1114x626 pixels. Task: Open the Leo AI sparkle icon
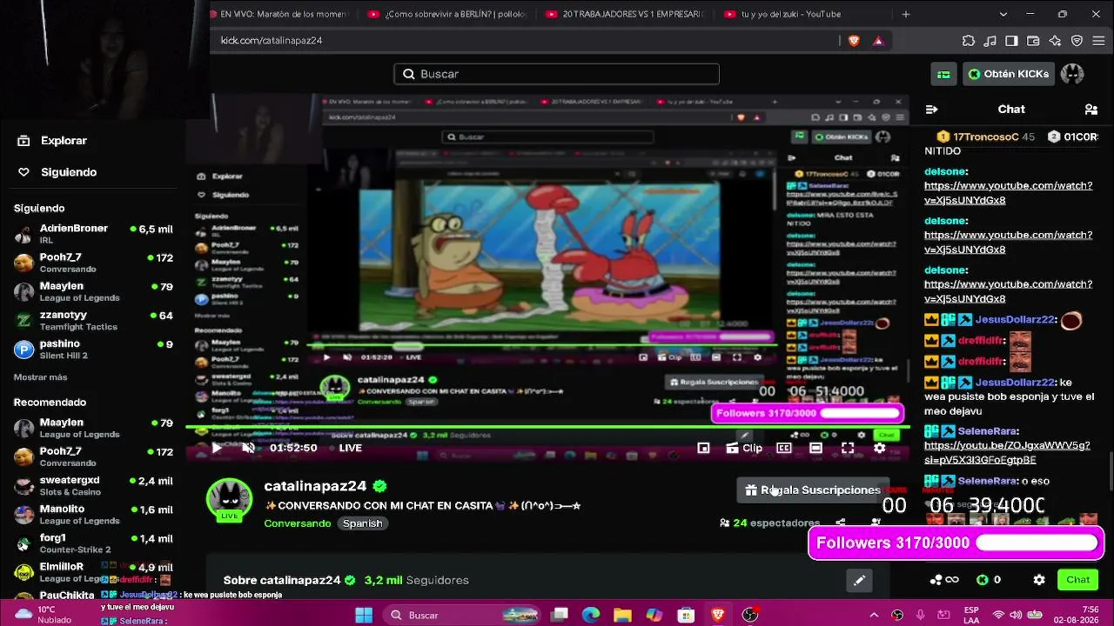click(1055, 40)
